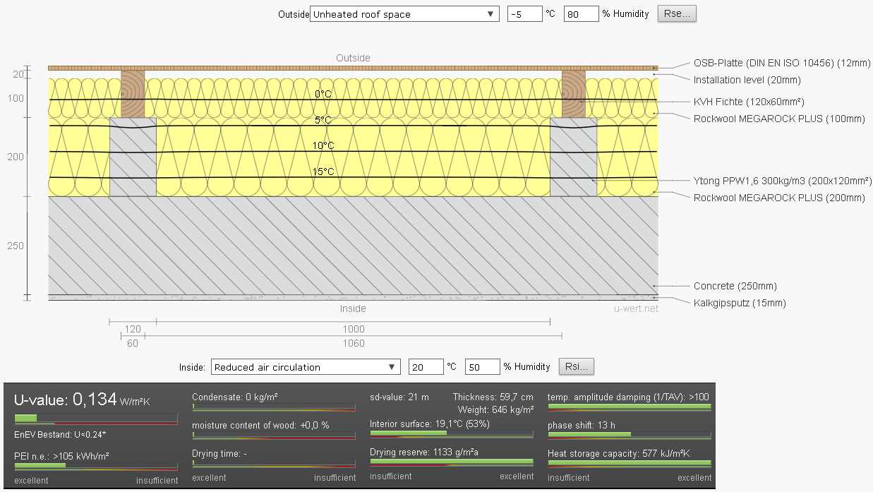Click the u-wert.net watermark link
This screenshot has height=492, width=873.
(x=636, y=308)
